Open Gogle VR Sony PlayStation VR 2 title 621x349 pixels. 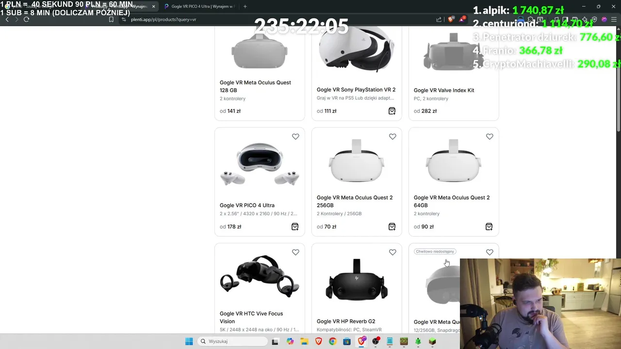356,90
